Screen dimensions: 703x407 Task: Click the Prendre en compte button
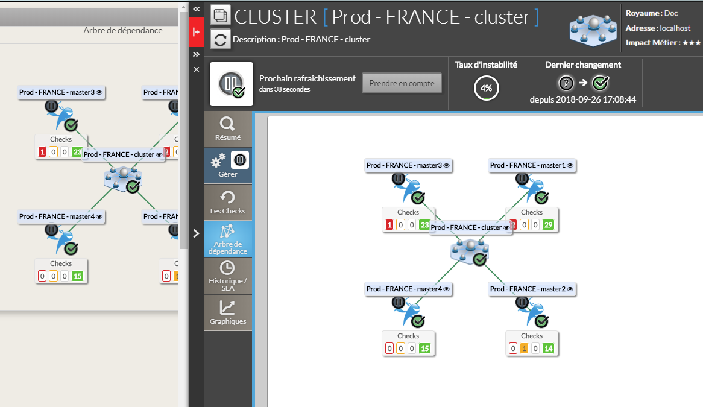[x=402, y=84]
